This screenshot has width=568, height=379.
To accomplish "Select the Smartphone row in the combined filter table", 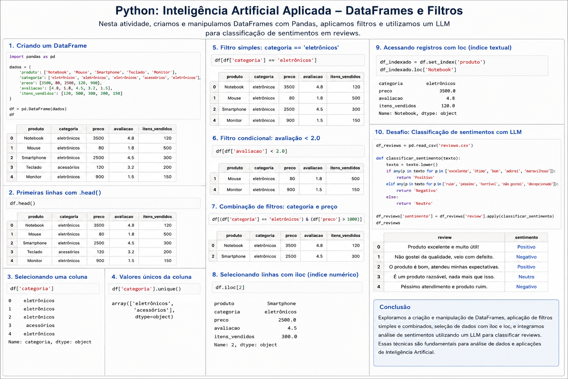I will [287, 256].
